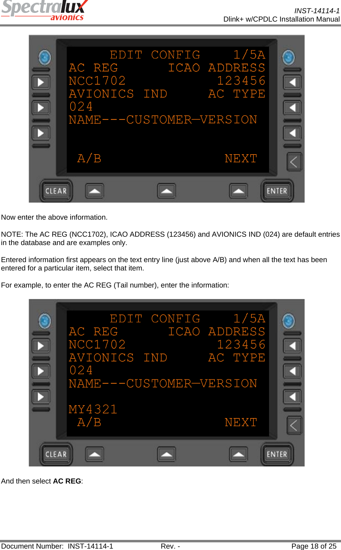Click the blue right knob on the MY4321 device
Screen dimensions: 341x550
[289, 321]
